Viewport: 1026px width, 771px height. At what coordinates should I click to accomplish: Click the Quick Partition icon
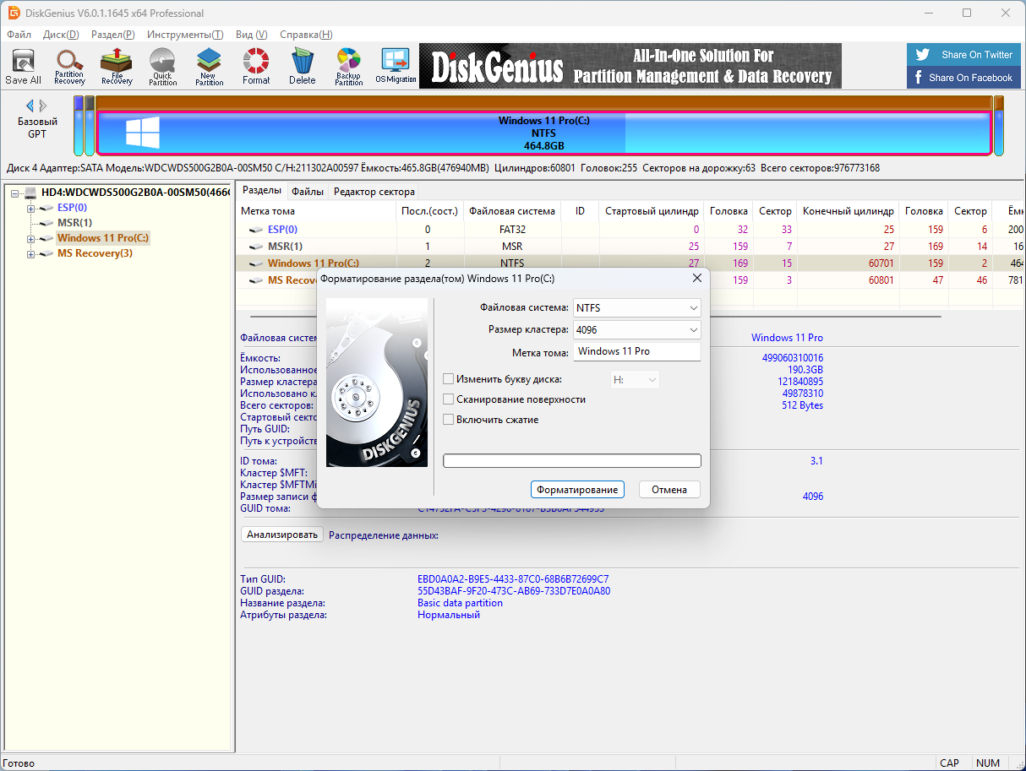click(162, 67)
